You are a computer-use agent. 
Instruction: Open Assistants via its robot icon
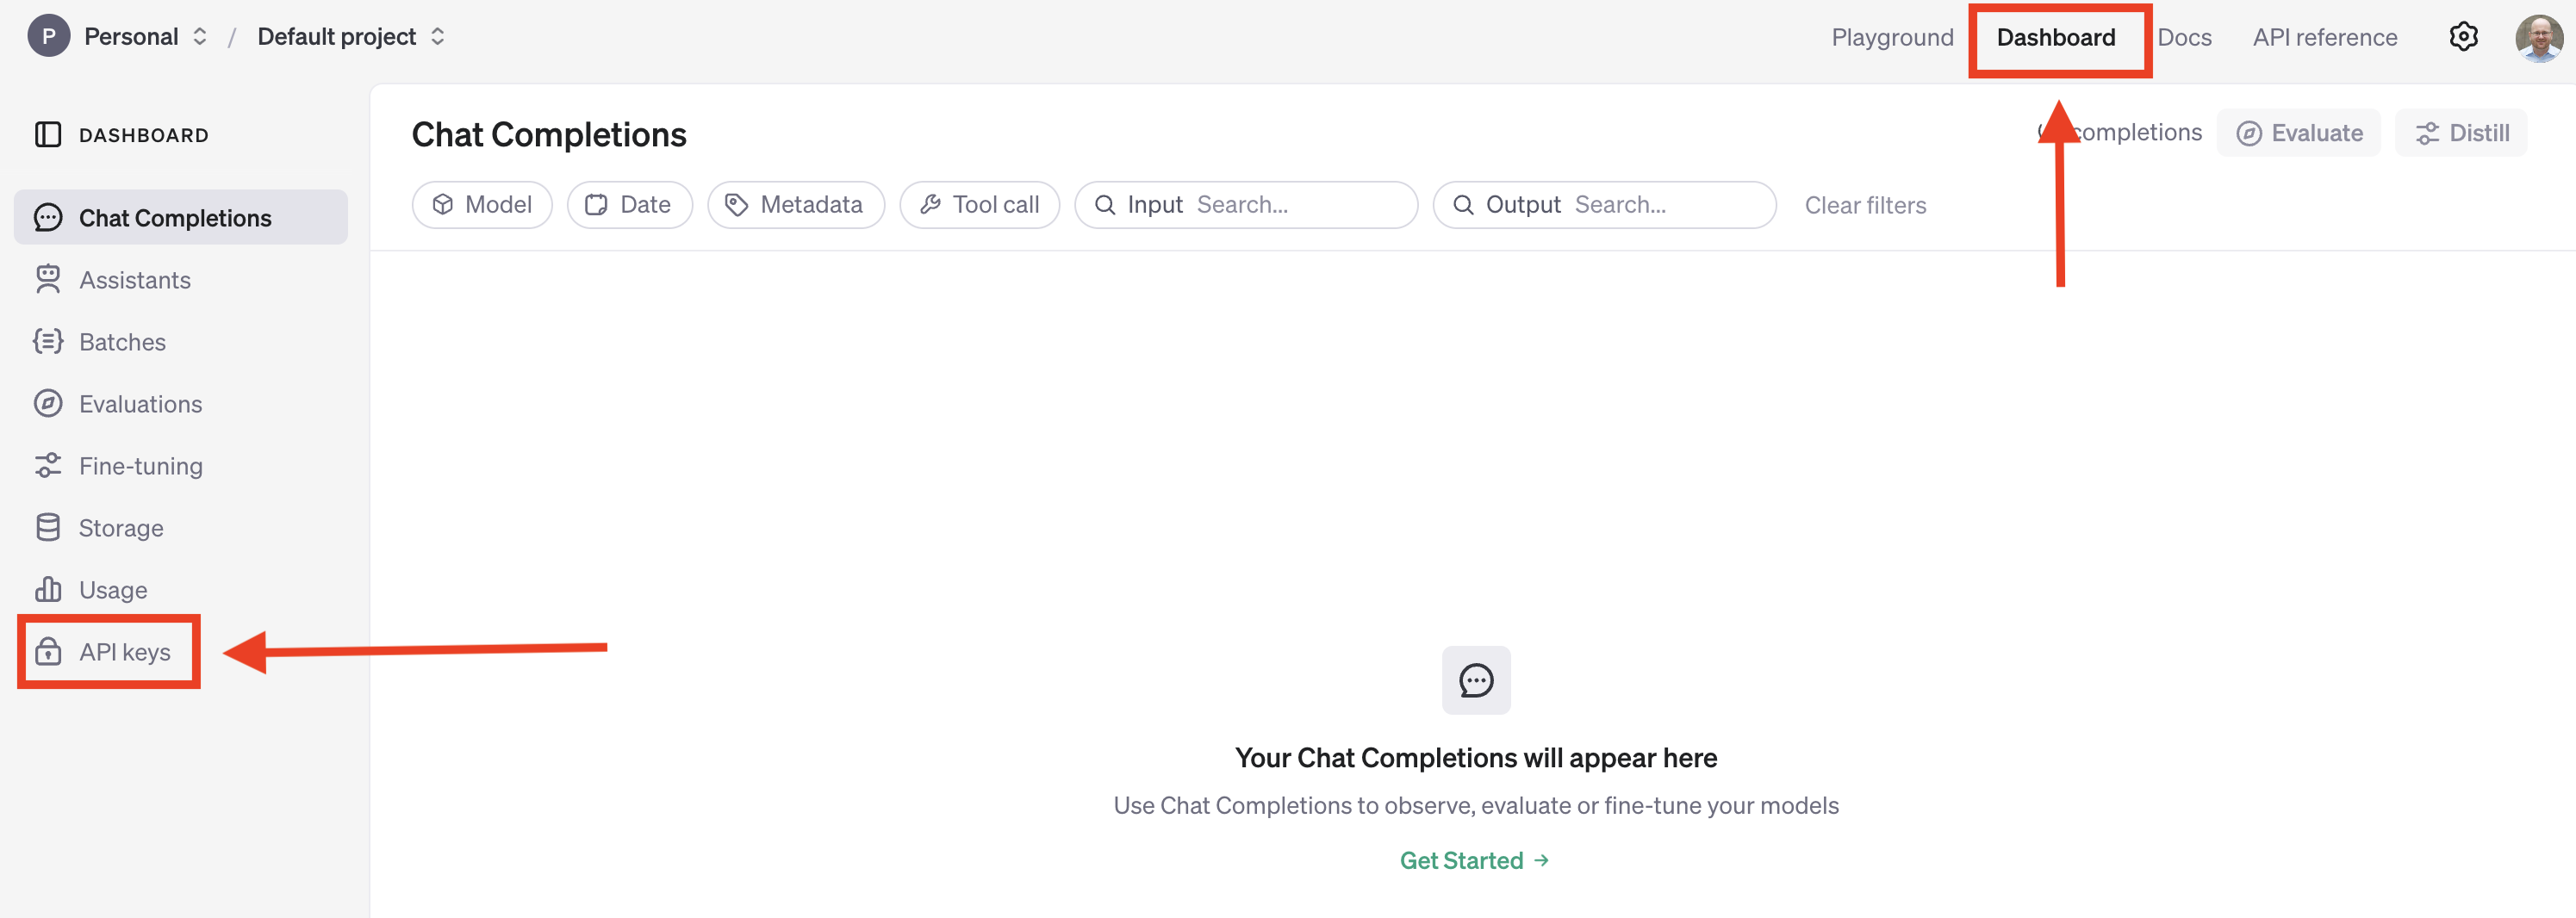(x=48, y=280)
